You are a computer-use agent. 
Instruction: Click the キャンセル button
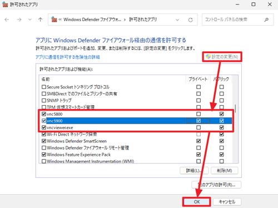coord(227,202)
